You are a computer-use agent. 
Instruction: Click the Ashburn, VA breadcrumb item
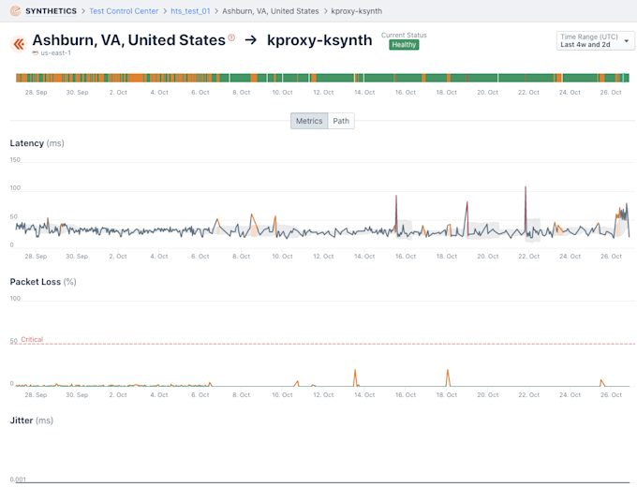(x=271, y=11)
